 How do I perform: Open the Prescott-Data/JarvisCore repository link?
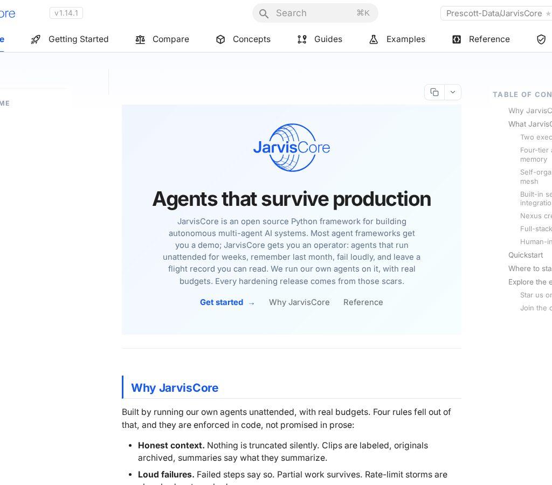(496, 13)
